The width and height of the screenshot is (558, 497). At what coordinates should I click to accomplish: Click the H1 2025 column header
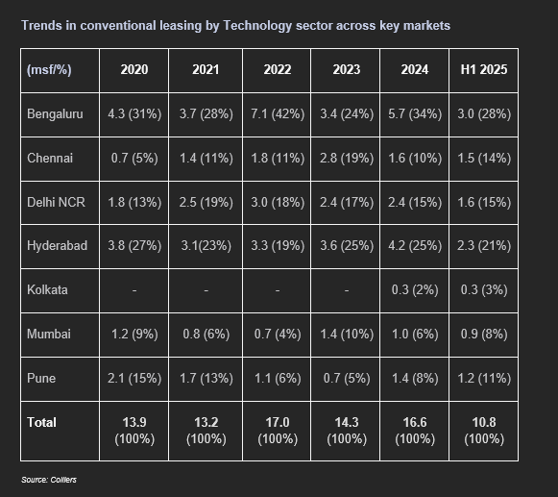(484, 69)
